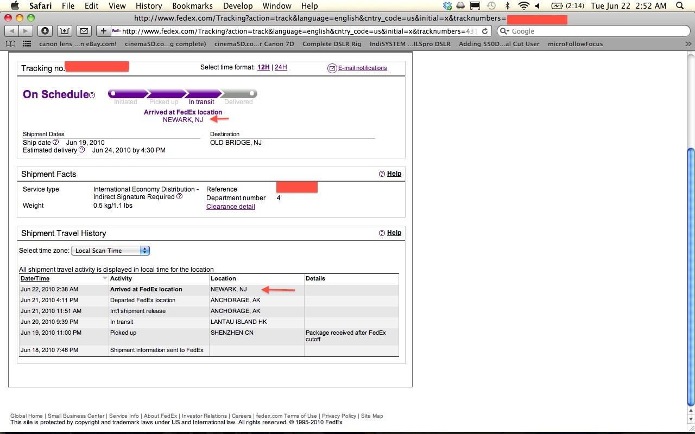Add bookmark with the plus button
The height and width of the screenshot is (434, 695).
[103, 31]
